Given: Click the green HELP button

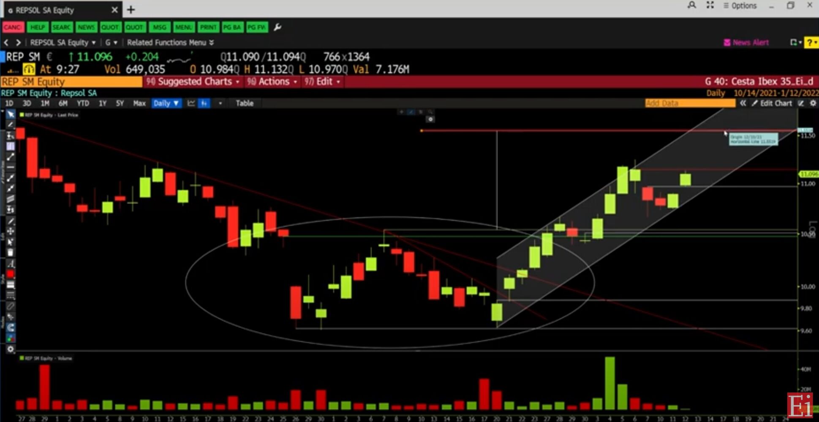Looking at the screenshot, I should pyautogui.click(x=37, y=27).
